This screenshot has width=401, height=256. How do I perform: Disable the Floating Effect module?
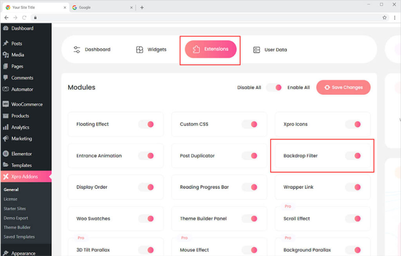pyautogui.click(x=147, y=124)
